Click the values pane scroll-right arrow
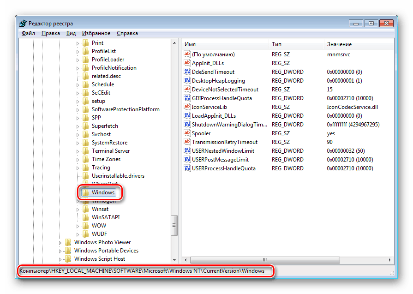This screenshot has width=413, height=294. point(390,260)
